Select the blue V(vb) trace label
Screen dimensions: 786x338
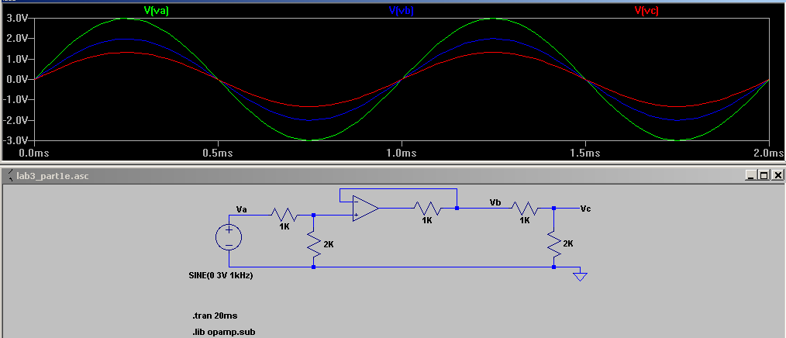pyautogui.click(x=401, y=11)
